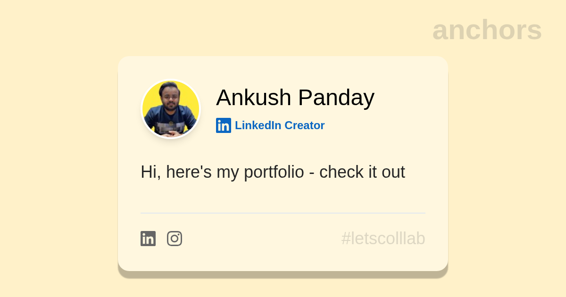Click the blue LinkedIn badge beside Creator

click(224, 125)
